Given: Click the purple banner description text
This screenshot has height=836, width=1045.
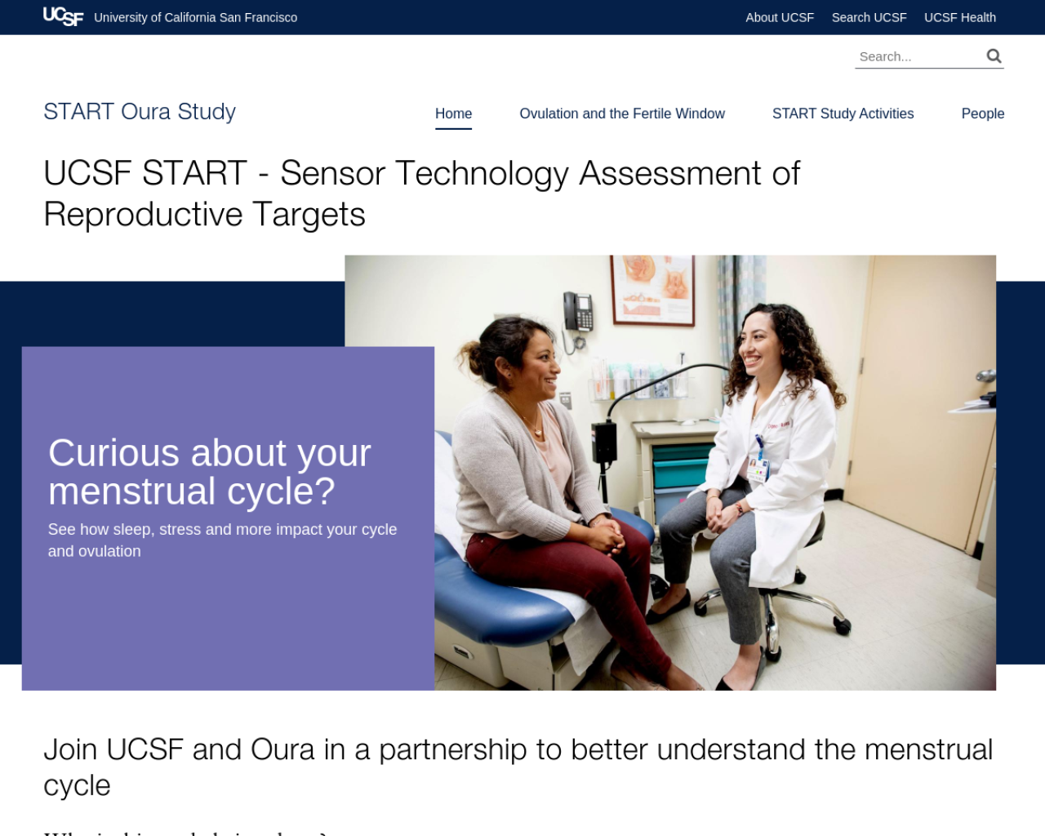Looking at the screenshot, I should pyautogui.click(x=222, y=540).
